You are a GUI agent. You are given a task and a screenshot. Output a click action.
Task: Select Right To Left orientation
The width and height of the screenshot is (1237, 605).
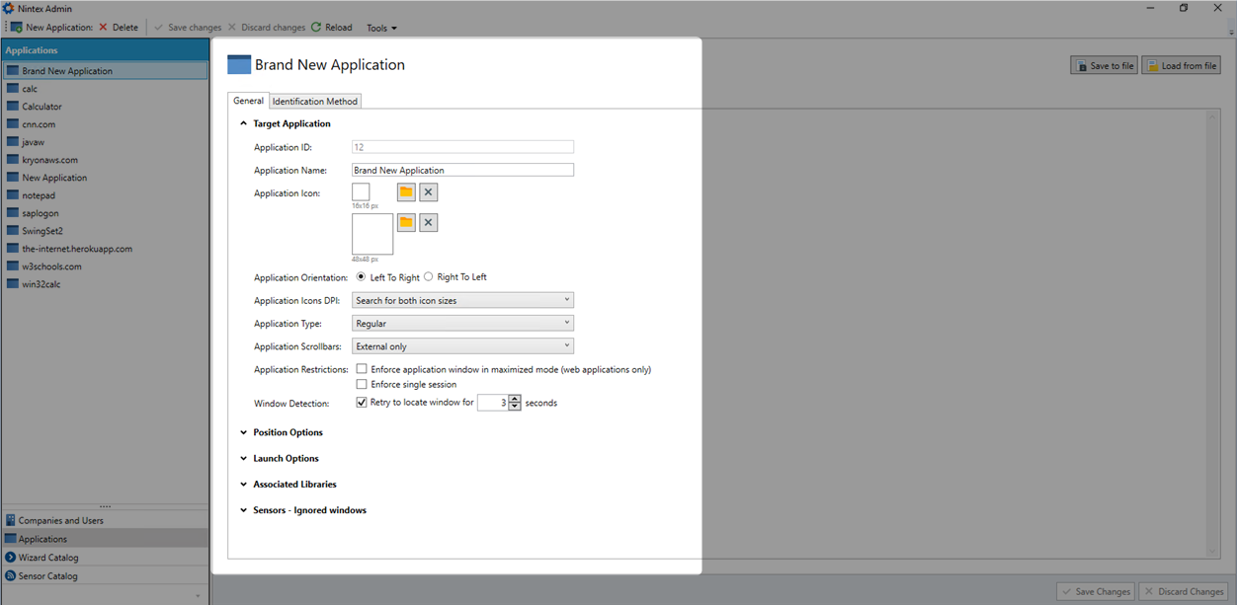click(429, 277)
